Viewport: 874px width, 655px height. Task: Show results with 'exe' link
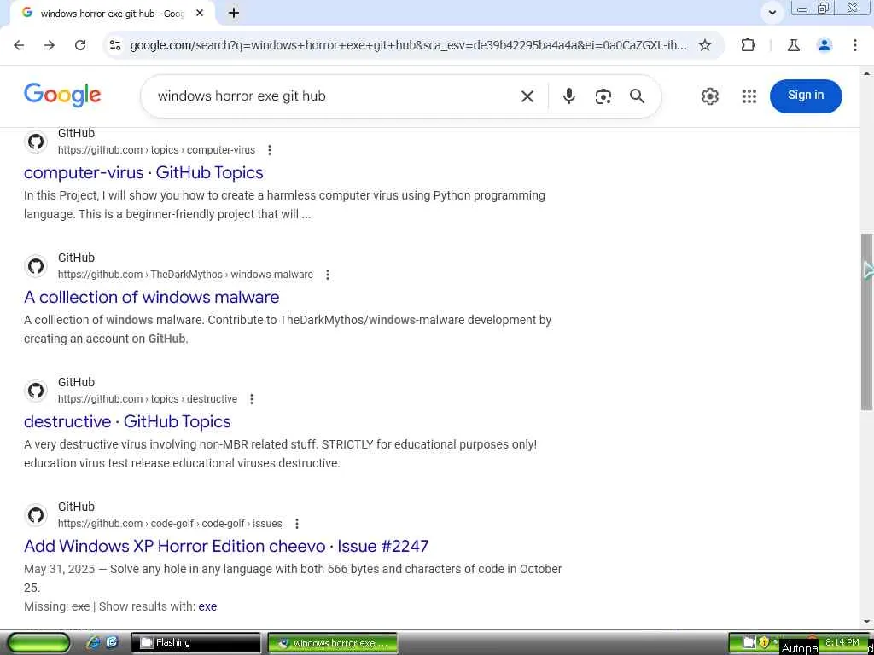tap(207, 606)
